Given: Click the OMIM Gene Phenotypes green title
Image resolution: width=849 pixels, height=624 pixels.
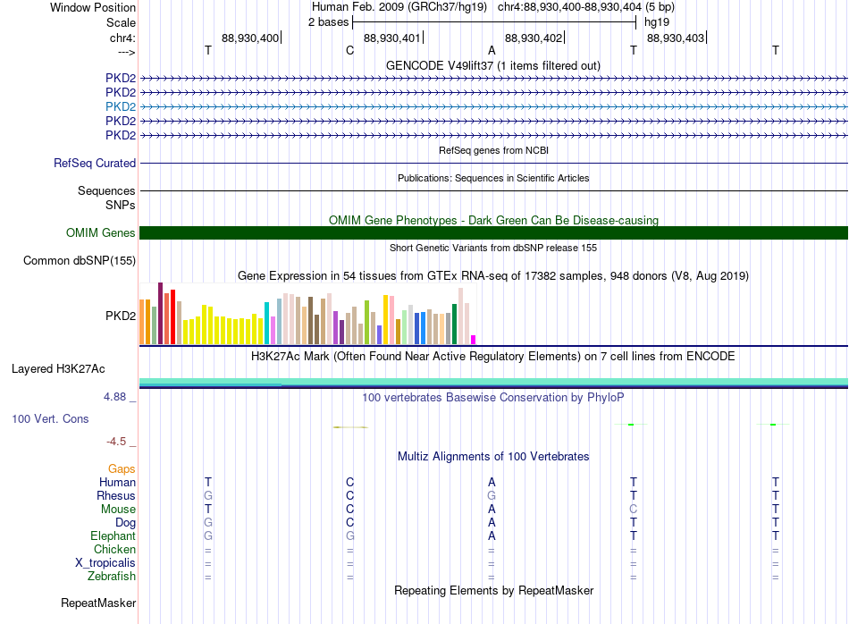Looking at the screenshot, I should pos(493,220).
